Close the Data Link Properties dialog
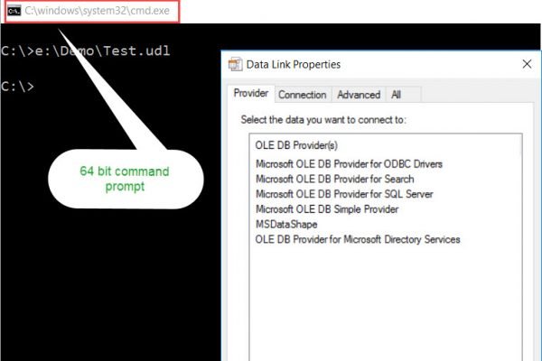Screen dimensions: 542x361 526,65
